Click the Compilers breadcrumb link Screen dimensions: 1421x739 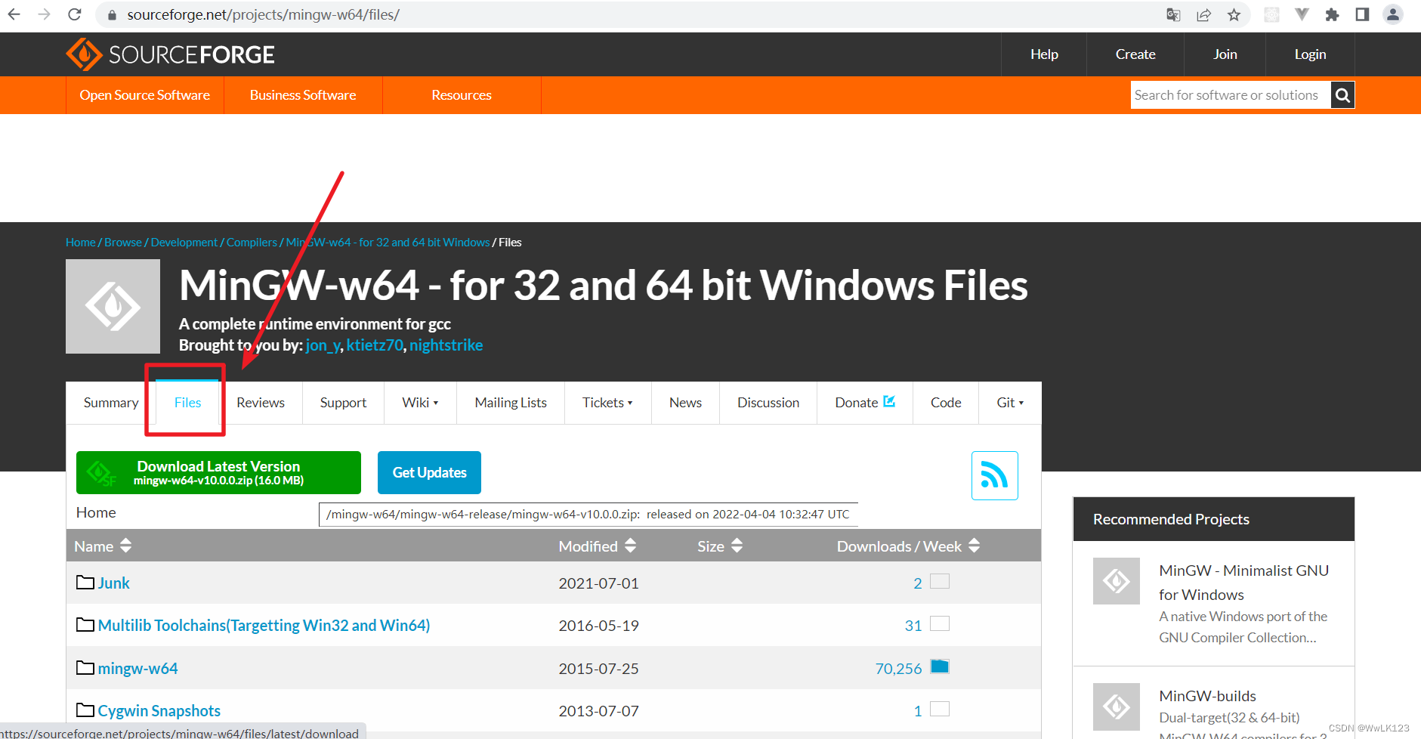[x=252, y=242]
